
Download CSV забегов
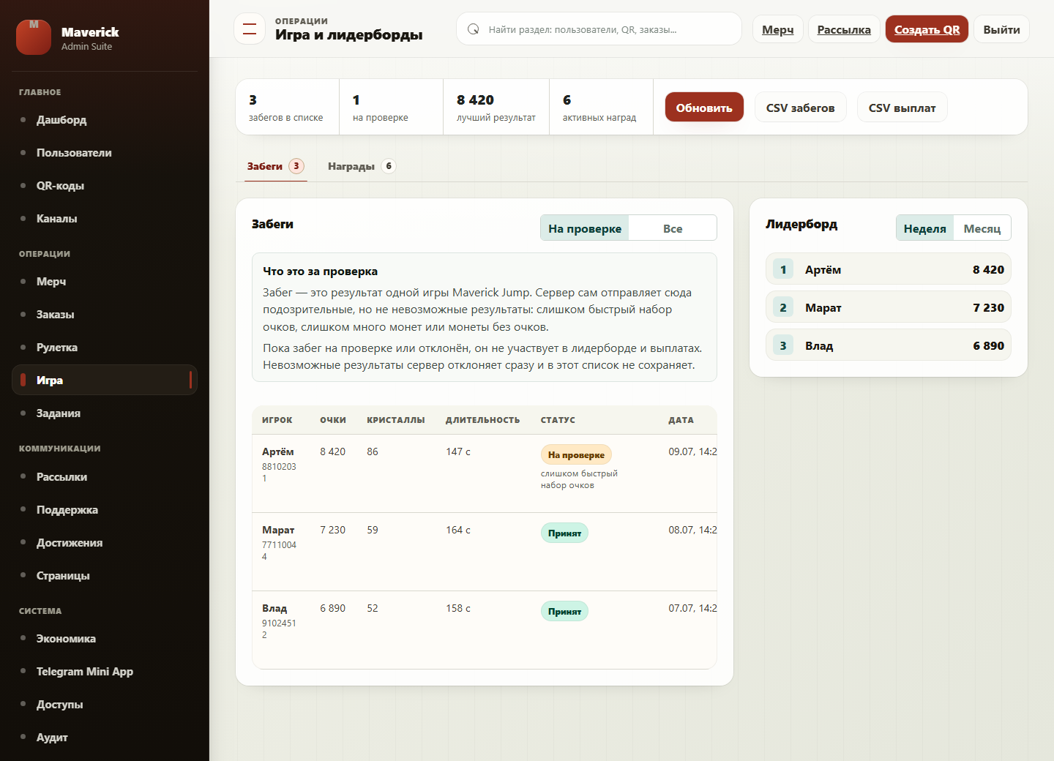801,108
